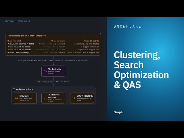Click the it ran out of local disk too cell
184x138 pixels.
(x=51, y=50)
